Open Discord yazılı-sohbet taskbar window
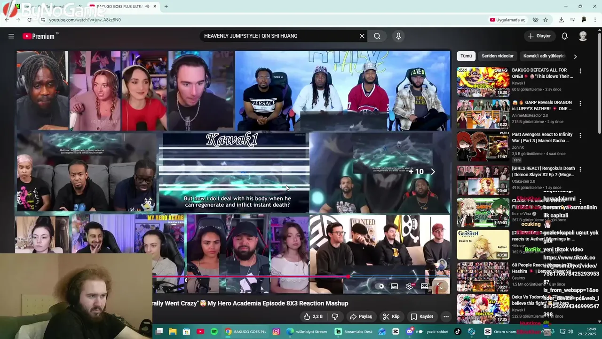 (428, 331)
